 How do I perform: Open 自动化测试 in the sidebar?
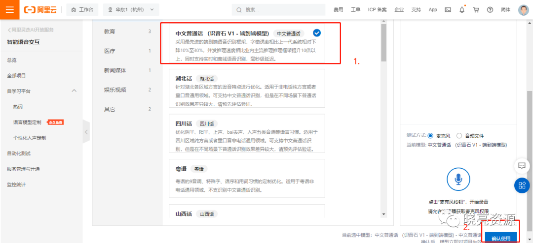tap(19, 153)
